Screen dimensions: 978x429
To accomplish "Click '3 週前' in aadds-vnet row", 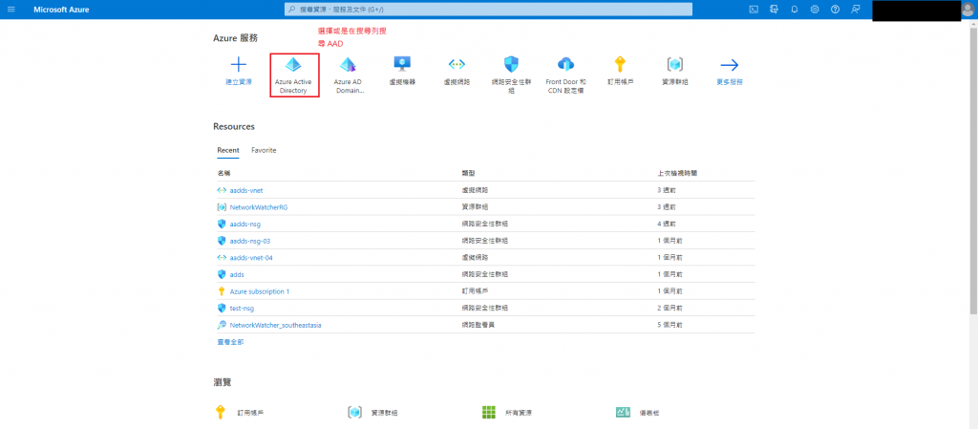I will click(x=666, y=190).
